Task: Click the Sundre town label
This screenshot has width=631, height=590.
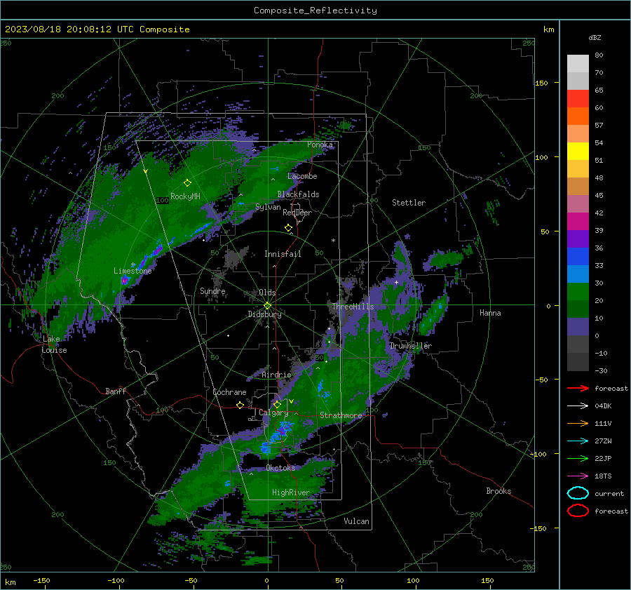Action: [x=212, y=290]
